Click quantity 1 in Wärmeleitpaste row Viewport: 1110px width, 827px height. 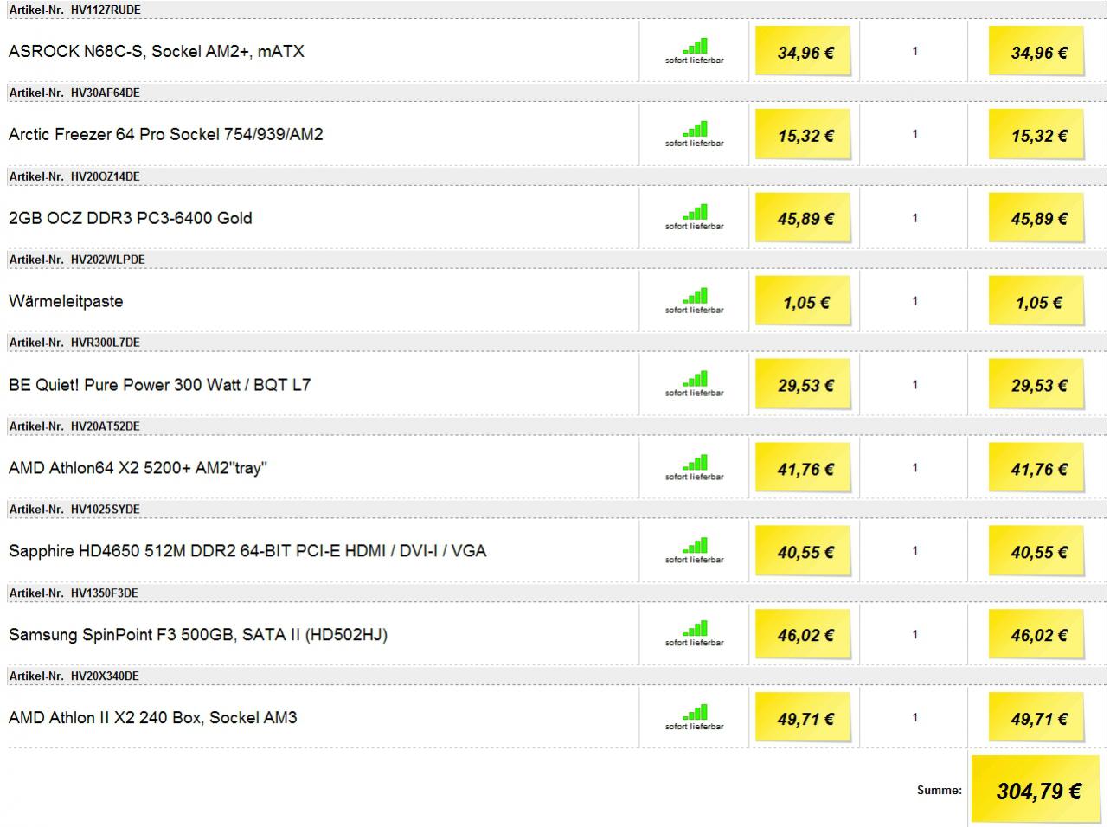point(915,301)
